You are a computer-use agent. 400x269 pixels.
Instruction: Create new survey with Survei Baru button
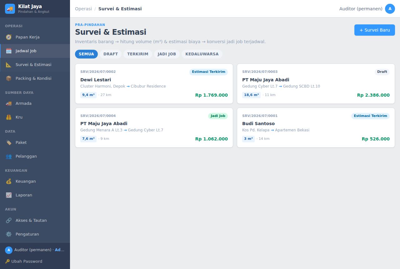pos(375,30)
